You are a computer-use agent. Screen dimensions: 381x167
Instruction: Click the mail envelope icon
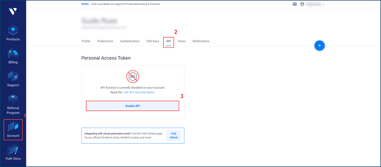(x=295, y=4)
